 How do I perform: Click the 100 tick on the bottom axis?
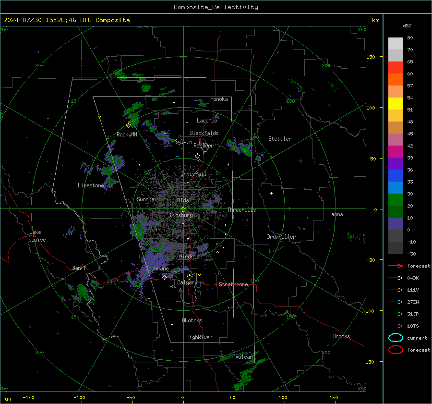coord(283,397)
